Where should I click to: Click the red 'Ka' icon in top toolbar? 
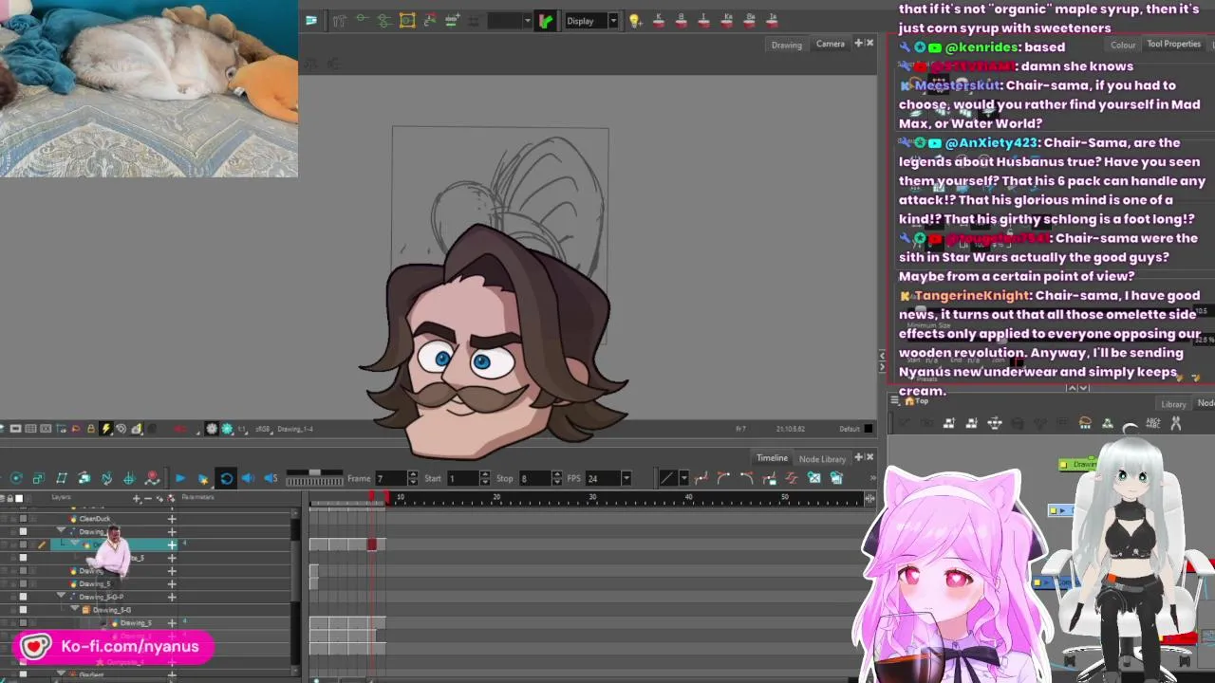pyautogui.click(x=728, y=20)
